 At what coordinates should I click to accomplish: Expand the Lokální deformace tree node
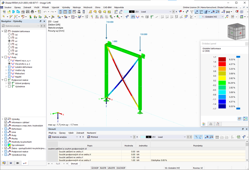coord(6,67)
